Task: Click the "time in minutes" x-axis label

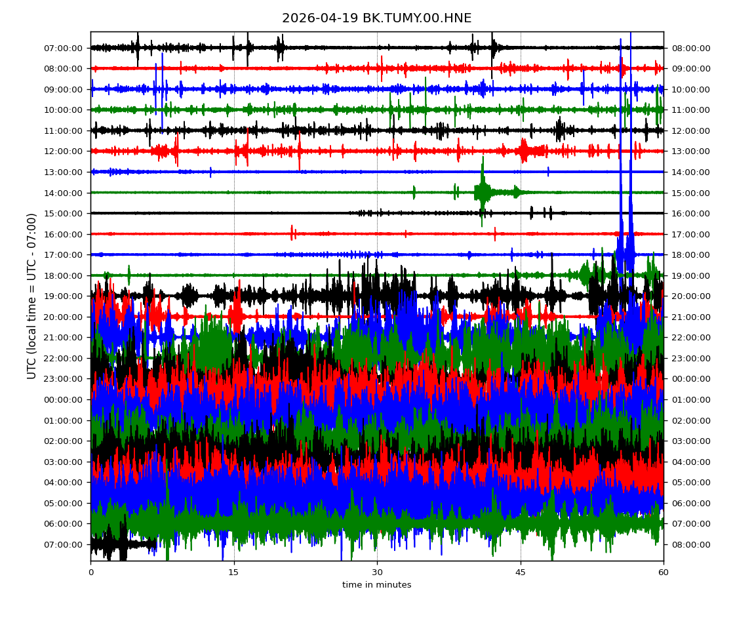Action: [x=376, y=585]
